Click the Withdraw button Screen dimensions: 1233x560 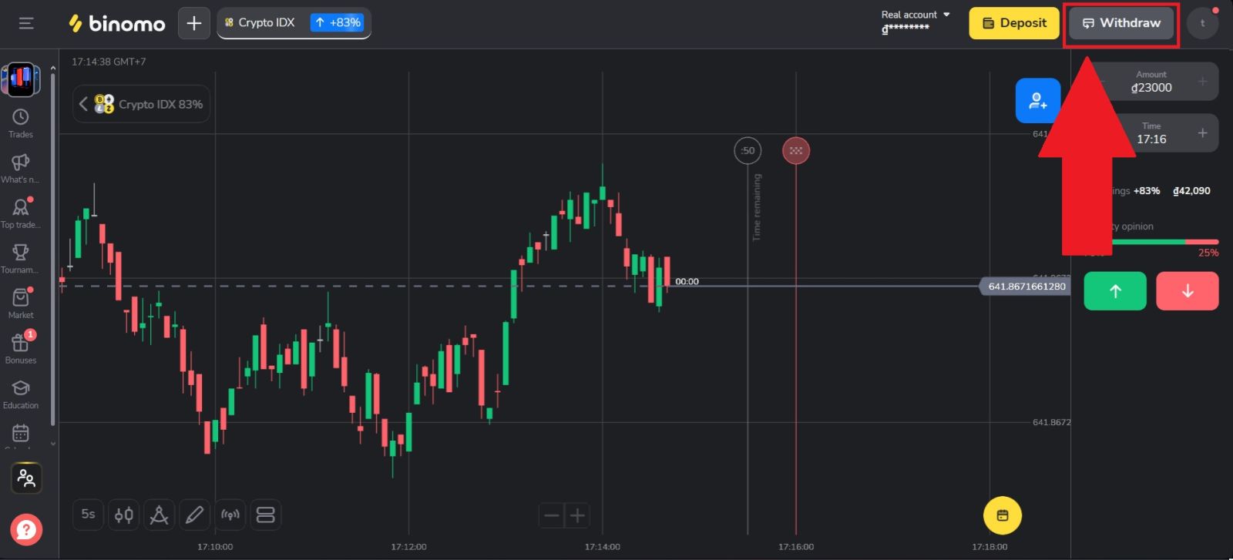[1121, 23]
